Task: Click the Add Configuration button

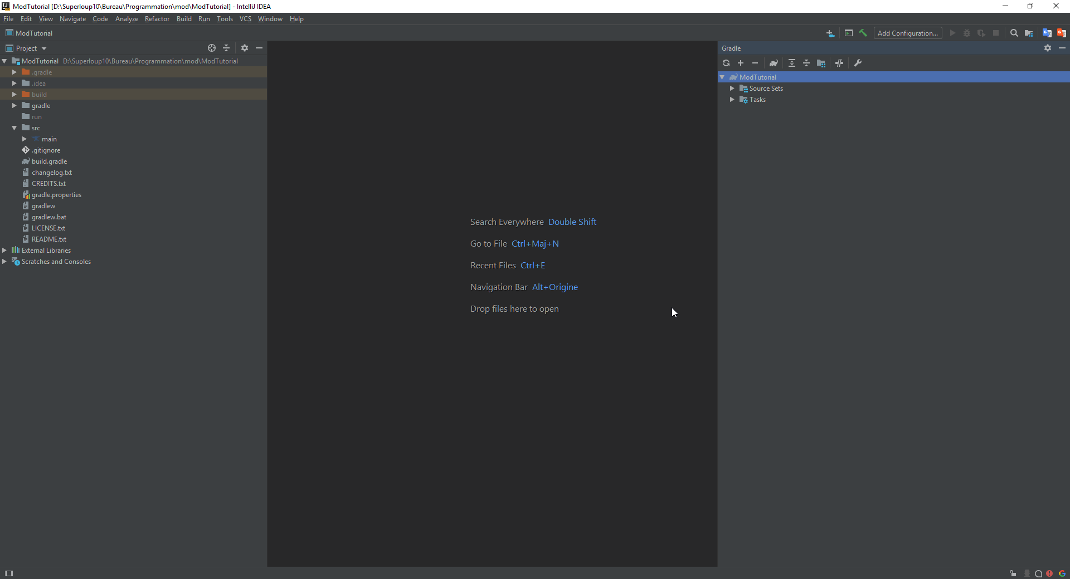Action: [907, 33]
